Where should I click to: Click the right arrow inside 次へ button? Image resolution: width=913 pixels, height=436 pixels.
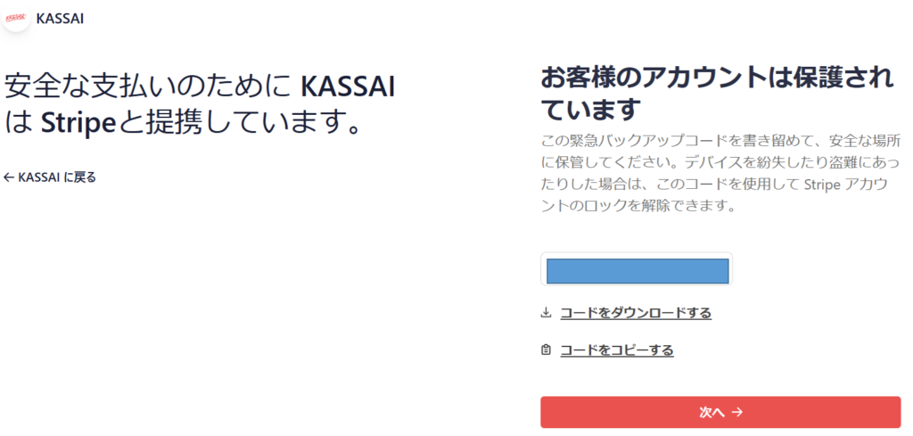(737, 412)
